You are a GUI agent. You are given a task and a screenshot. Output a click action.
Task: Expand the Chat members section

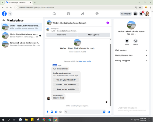[x=131, y=50]
